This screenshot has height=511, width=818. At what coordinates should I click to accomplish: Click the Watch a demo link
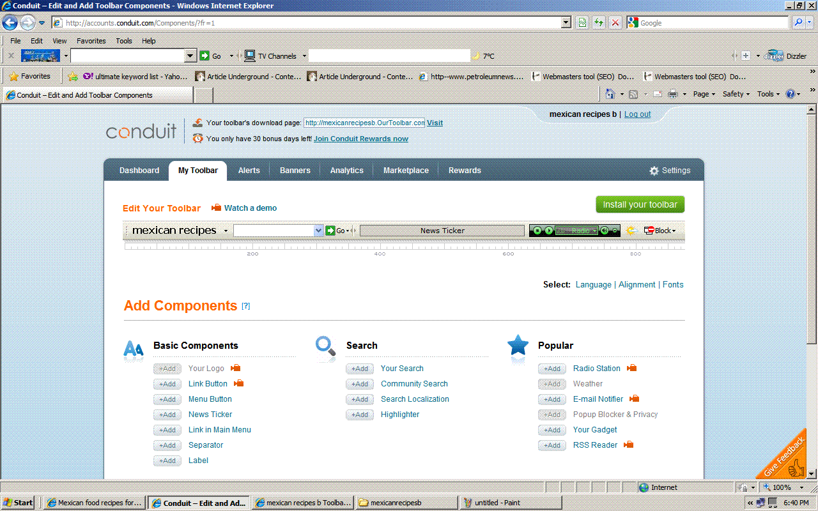click(251, 208)
